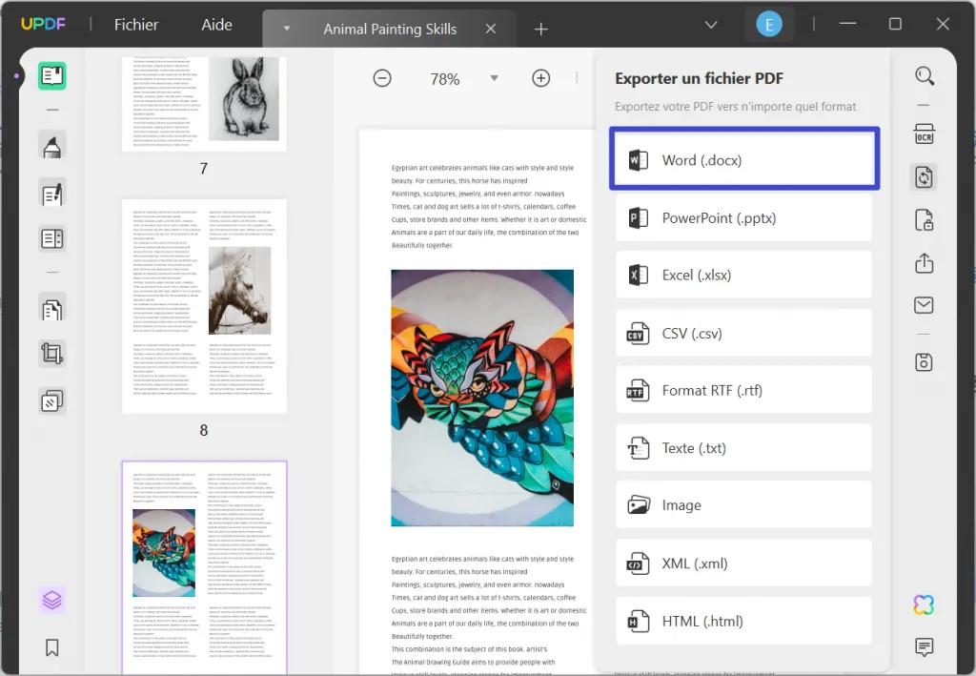This screenshot has width=976, height=676.
Task: Open the UPDF AI assistant
Action: [923, 604]
